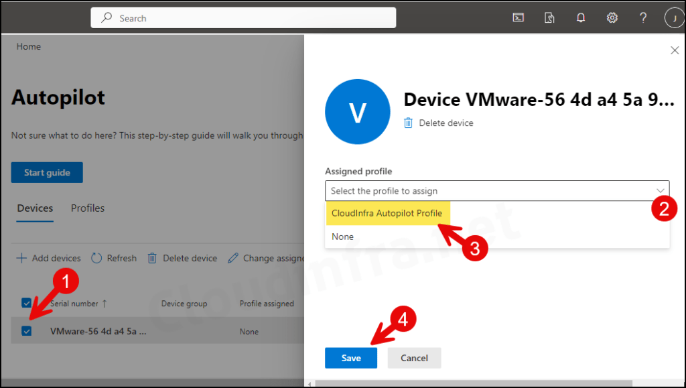Image resolution: width=686 pixels, height=388 pixels.
Task: Select None in the assigned profile list
Action: (x=342, y=236)
